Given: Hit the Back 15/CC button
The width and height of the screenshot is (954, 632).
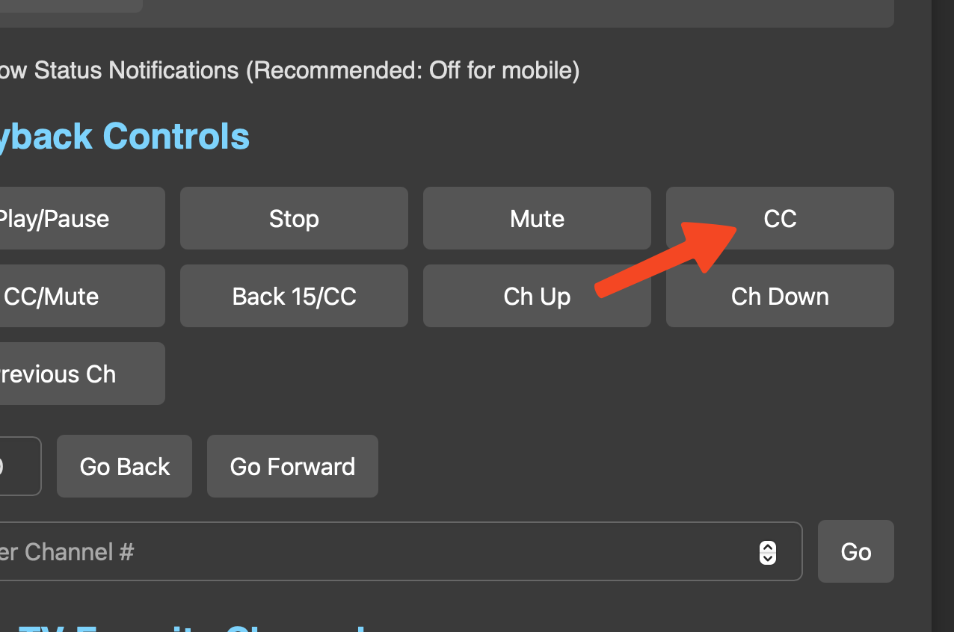Looking at the screenshot, I should (x=294, y=296).
